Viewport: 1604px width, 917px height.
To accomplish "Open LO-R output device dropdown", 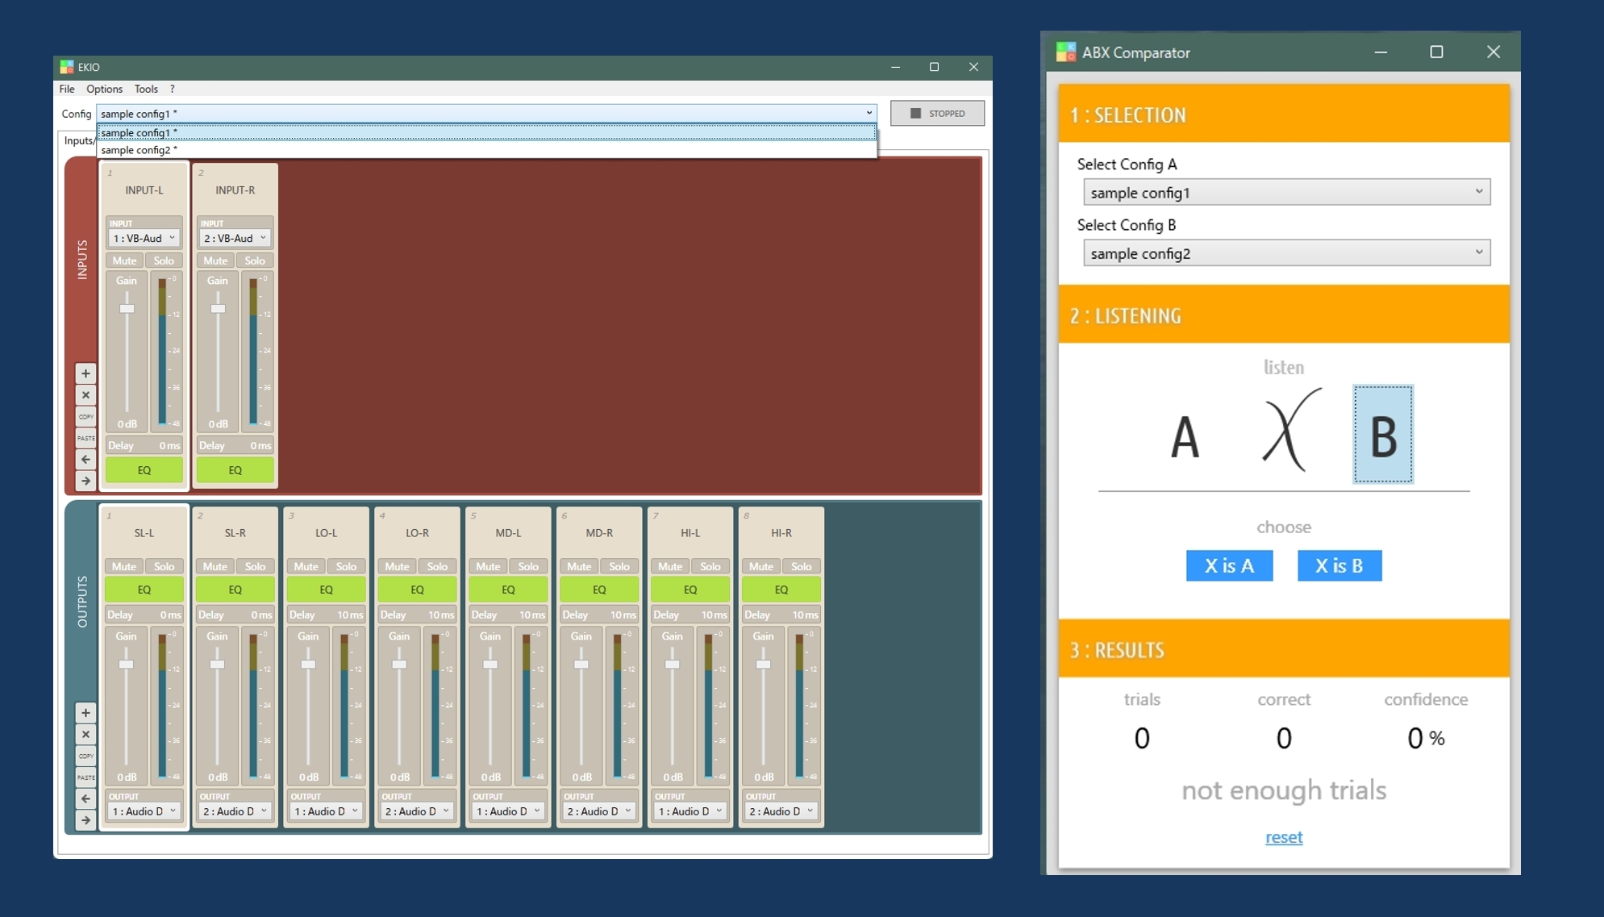I will tap(417, 811).
